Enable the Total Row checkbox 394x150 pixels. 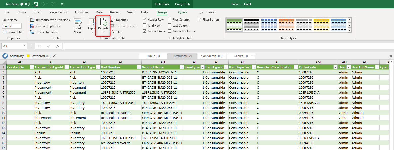(144, 25)
